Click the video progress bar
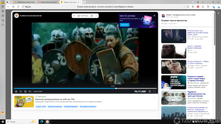 [x=85, y=88]
